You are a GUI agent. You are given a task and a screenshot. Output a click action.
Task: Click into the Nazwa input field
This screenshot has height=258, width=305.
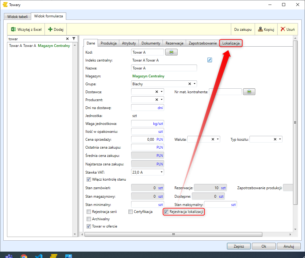click(164, 68)
